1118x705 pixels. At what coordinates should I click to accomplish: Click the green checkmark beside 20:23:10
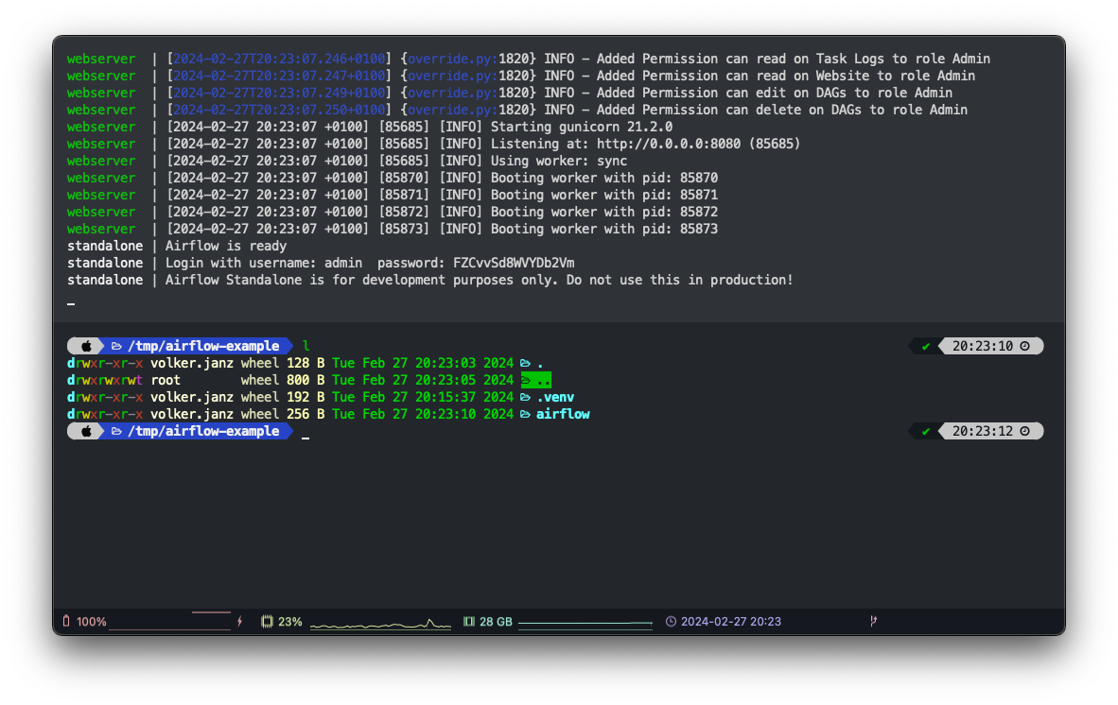pos(926,346)
